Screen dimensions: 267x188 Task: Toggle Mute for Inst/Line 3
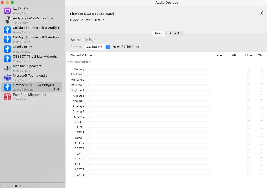point(249,85)
